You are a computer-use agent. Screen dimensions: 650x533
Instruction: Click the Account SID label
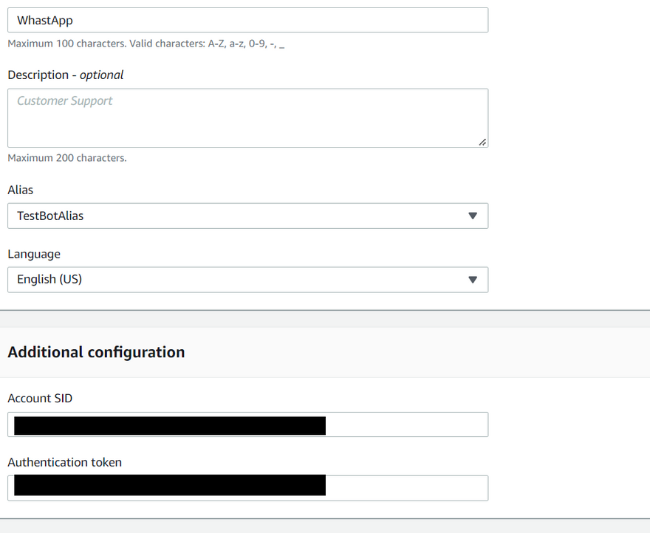click(40, 399)
